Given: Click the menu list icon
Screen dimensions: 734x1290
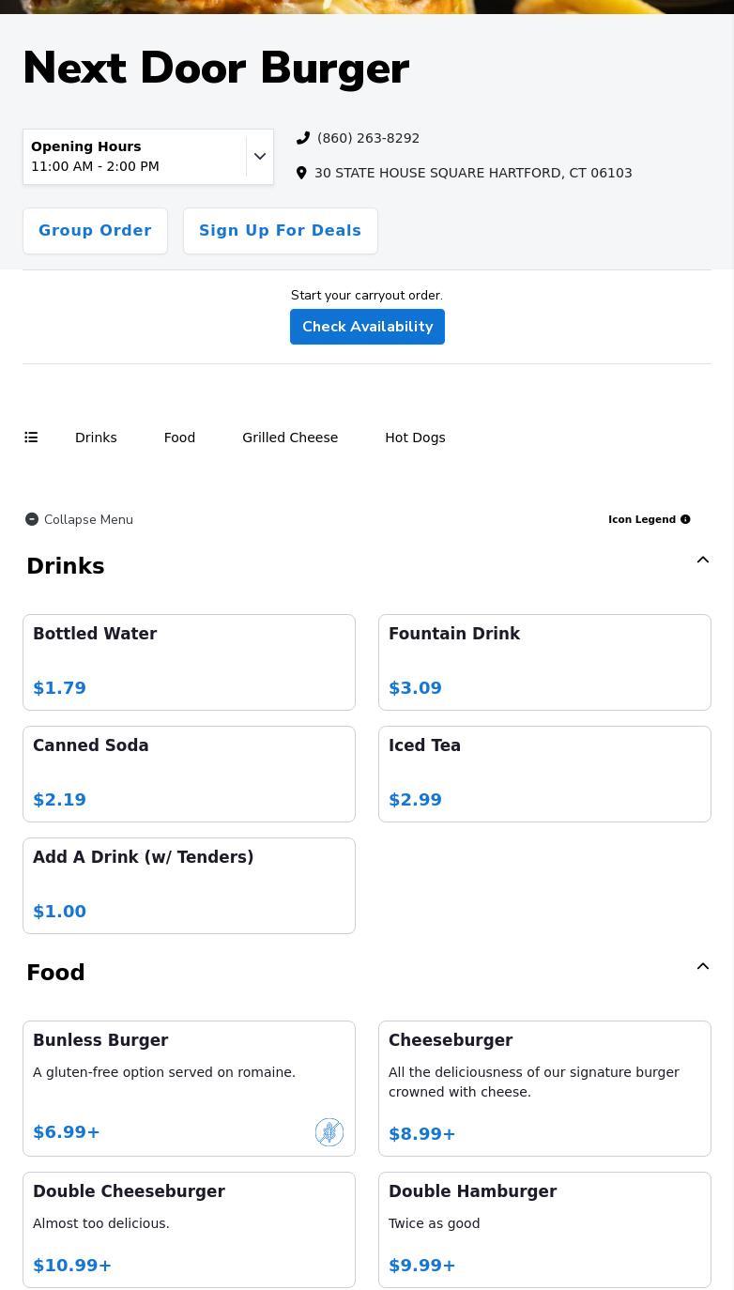Looking at the screenshot, I should point(31,438).
